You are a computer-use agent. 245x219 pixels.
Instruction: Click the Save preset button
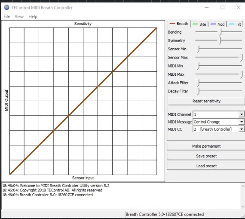206,156
